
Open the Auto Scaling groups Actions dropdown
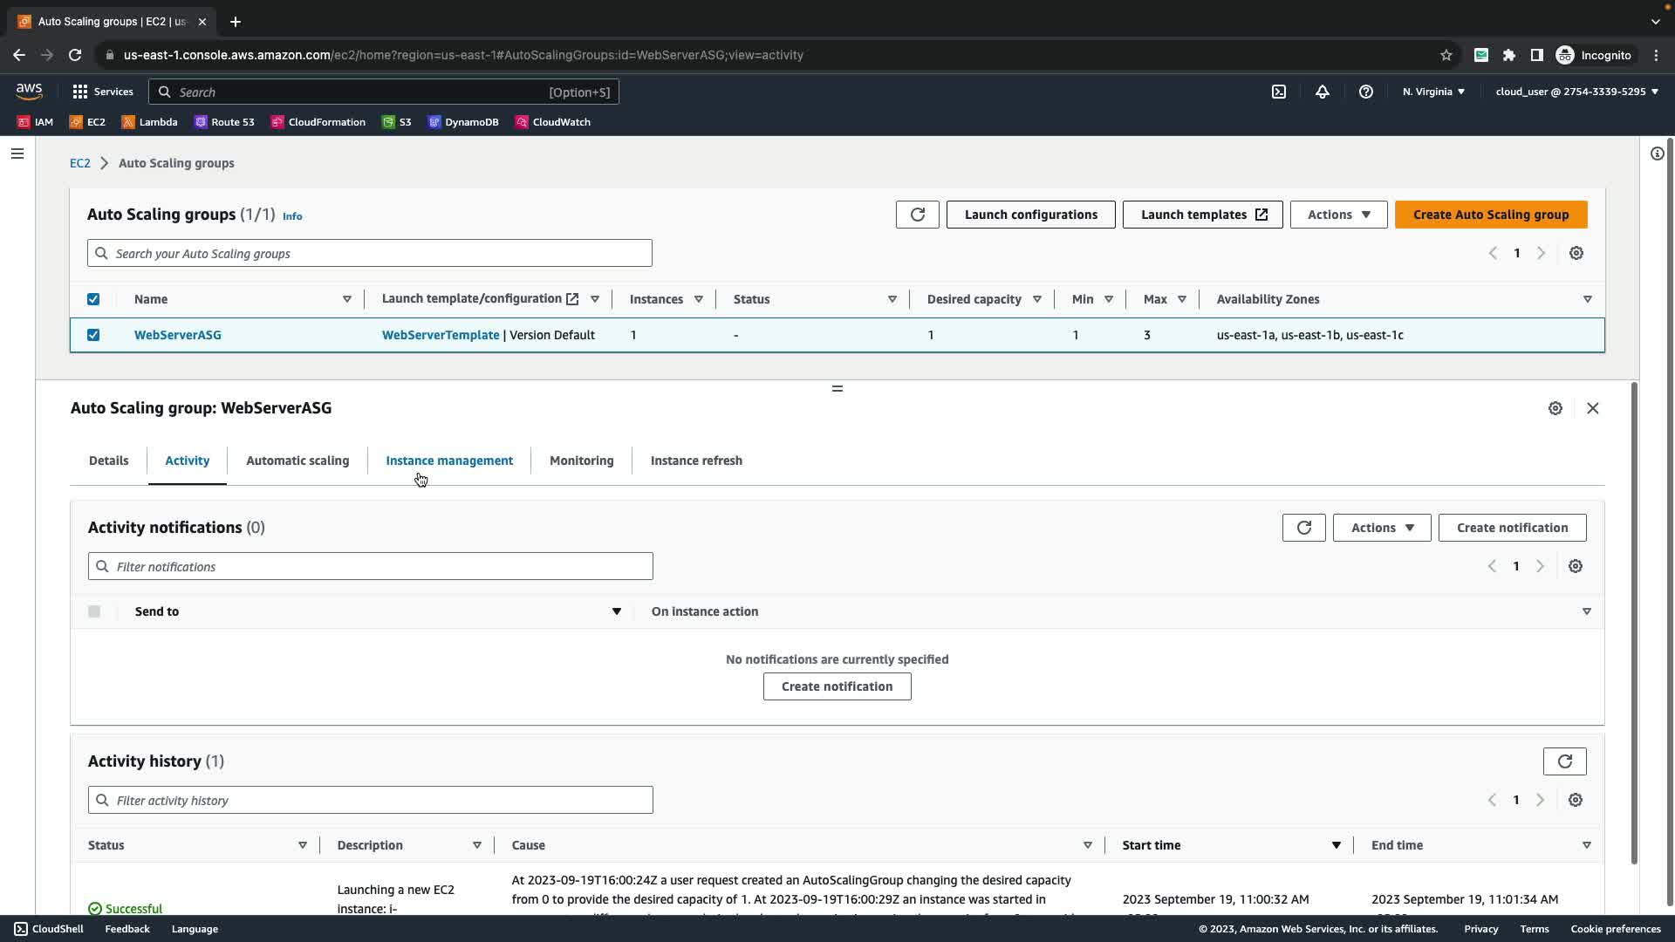[1338, 215]
